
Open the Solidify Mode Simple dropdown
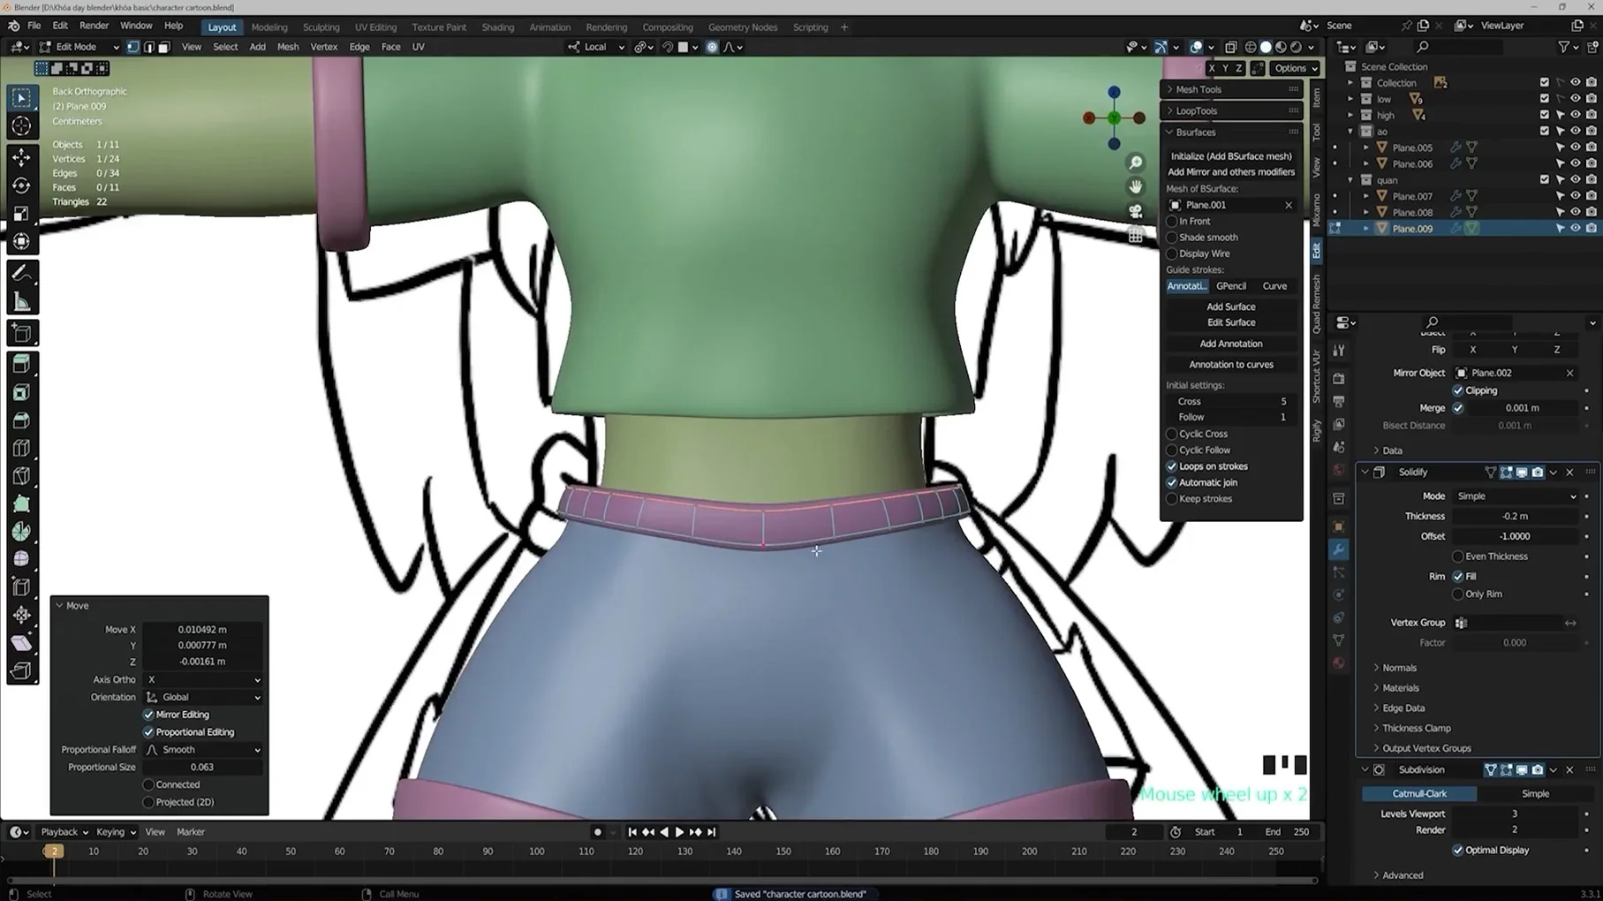pos(1516,496)
